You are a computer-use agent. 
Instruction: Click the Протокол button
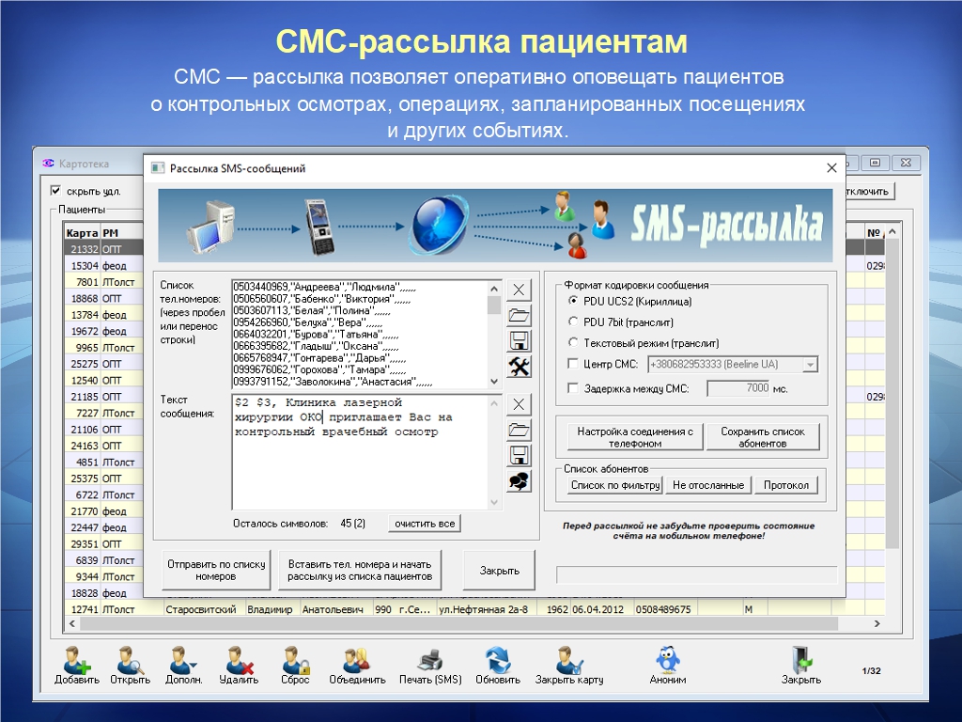[786, 485]
